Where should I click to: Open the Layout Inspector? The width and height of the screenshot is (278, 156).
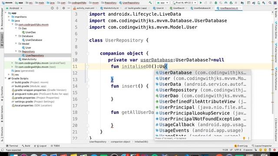261,146
